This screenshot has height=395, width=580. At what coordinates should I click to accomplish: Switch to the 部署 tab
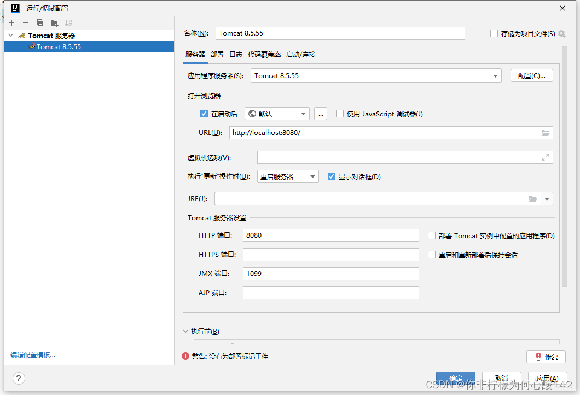[217, 55]
